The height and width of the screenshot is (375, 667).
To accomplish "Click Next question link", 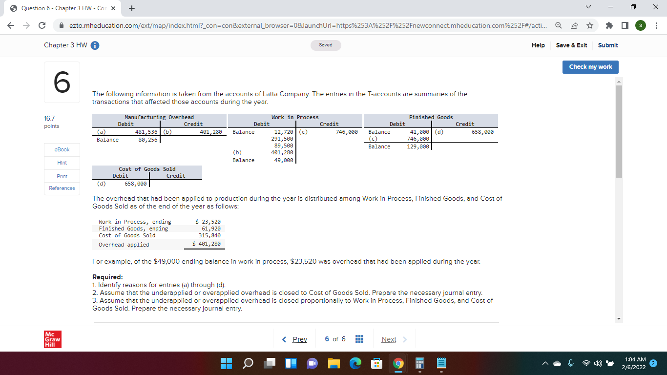I will pyautogui.click(x=394, y=339).
